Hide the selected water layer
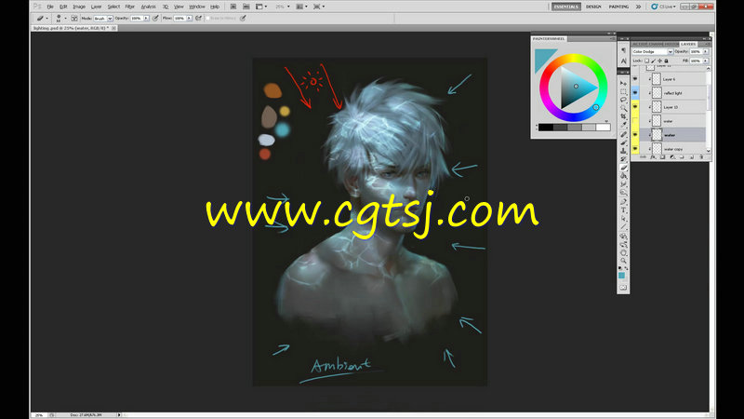Screen dimensions: 744x419 point(635,135)
